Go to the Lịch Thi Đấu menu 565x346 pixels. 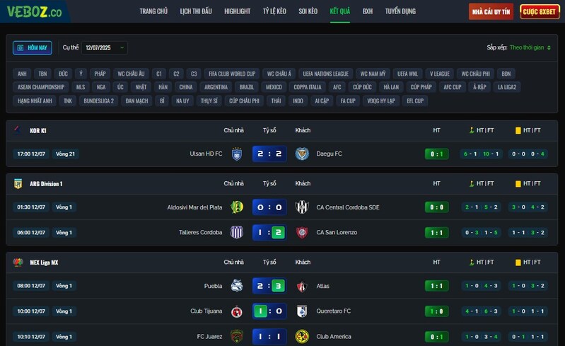(x=196, y=11)
